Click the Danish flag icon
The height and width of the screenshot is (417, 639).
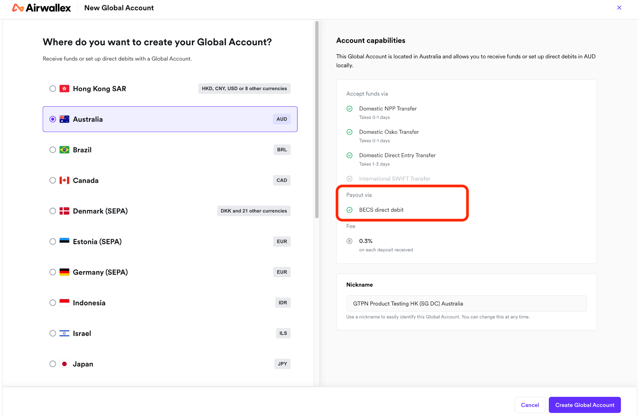(x=64, y=211)
